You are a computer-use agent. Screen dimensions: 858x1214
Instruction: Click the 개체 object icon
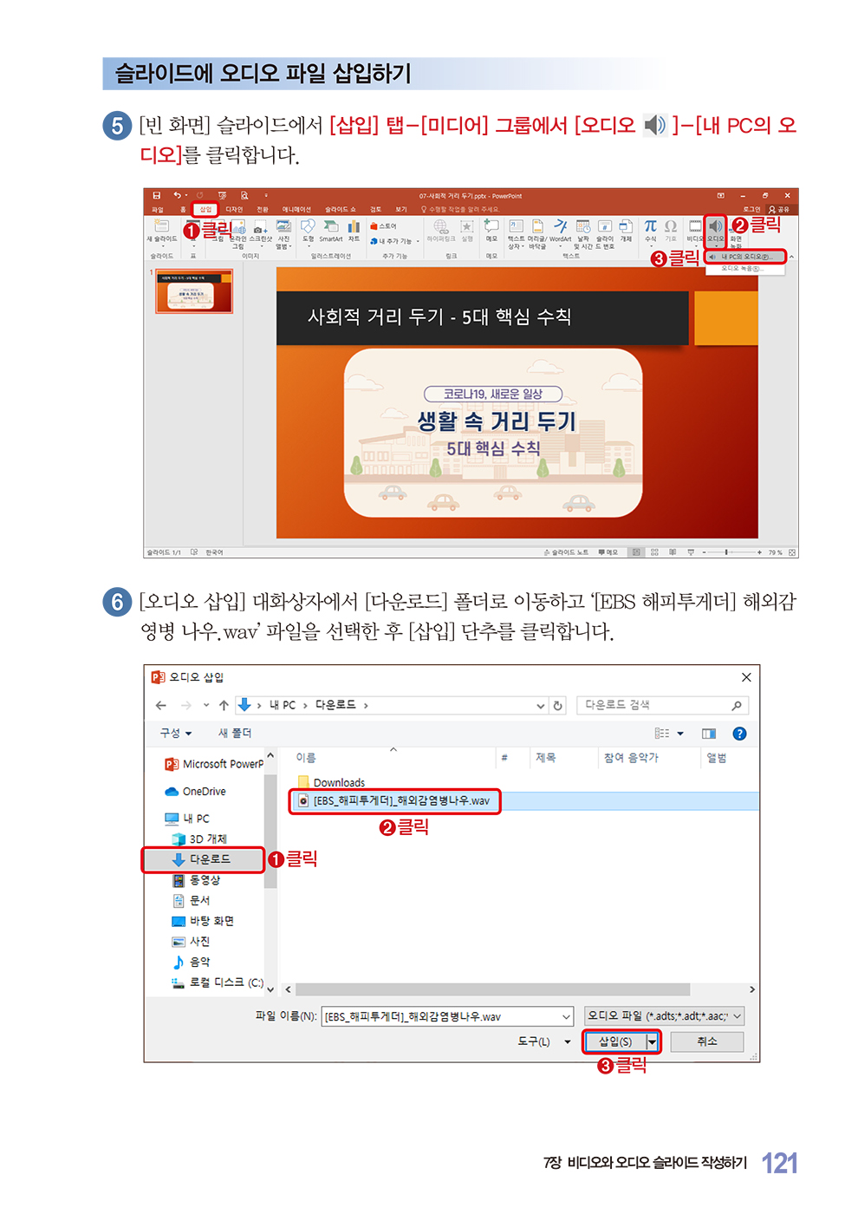[626, 231]
